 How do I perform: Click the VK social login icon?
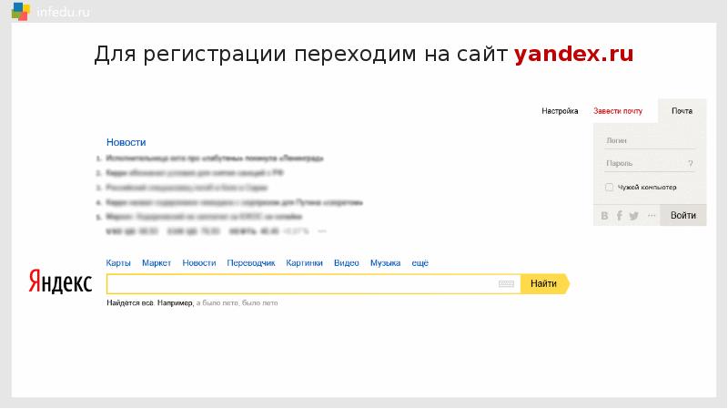pos(604,216)
